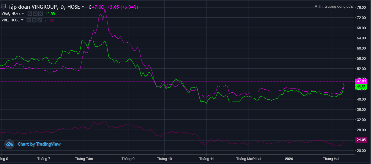
Task: Open the Tập đoàn VINGROUP symbol dropdown
Action: pyautogui.click(x=82, y=7)
